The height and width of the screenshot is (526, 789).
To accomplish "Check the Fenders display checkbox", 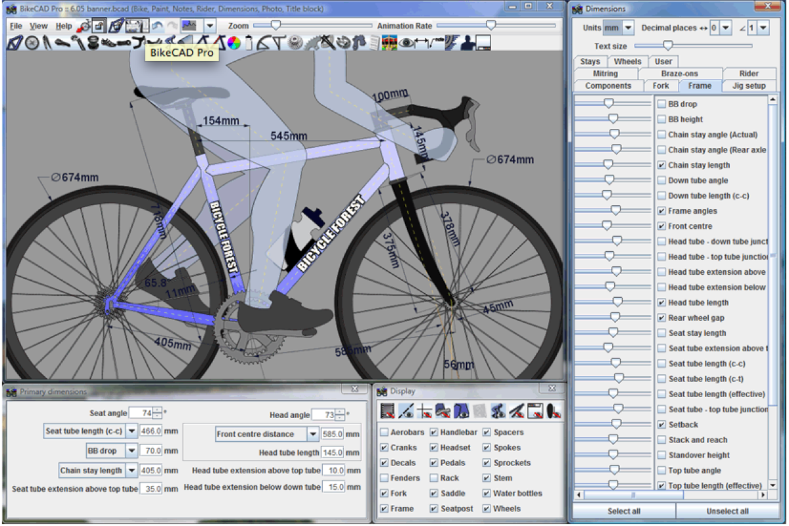I will click(x=384, y=478).
